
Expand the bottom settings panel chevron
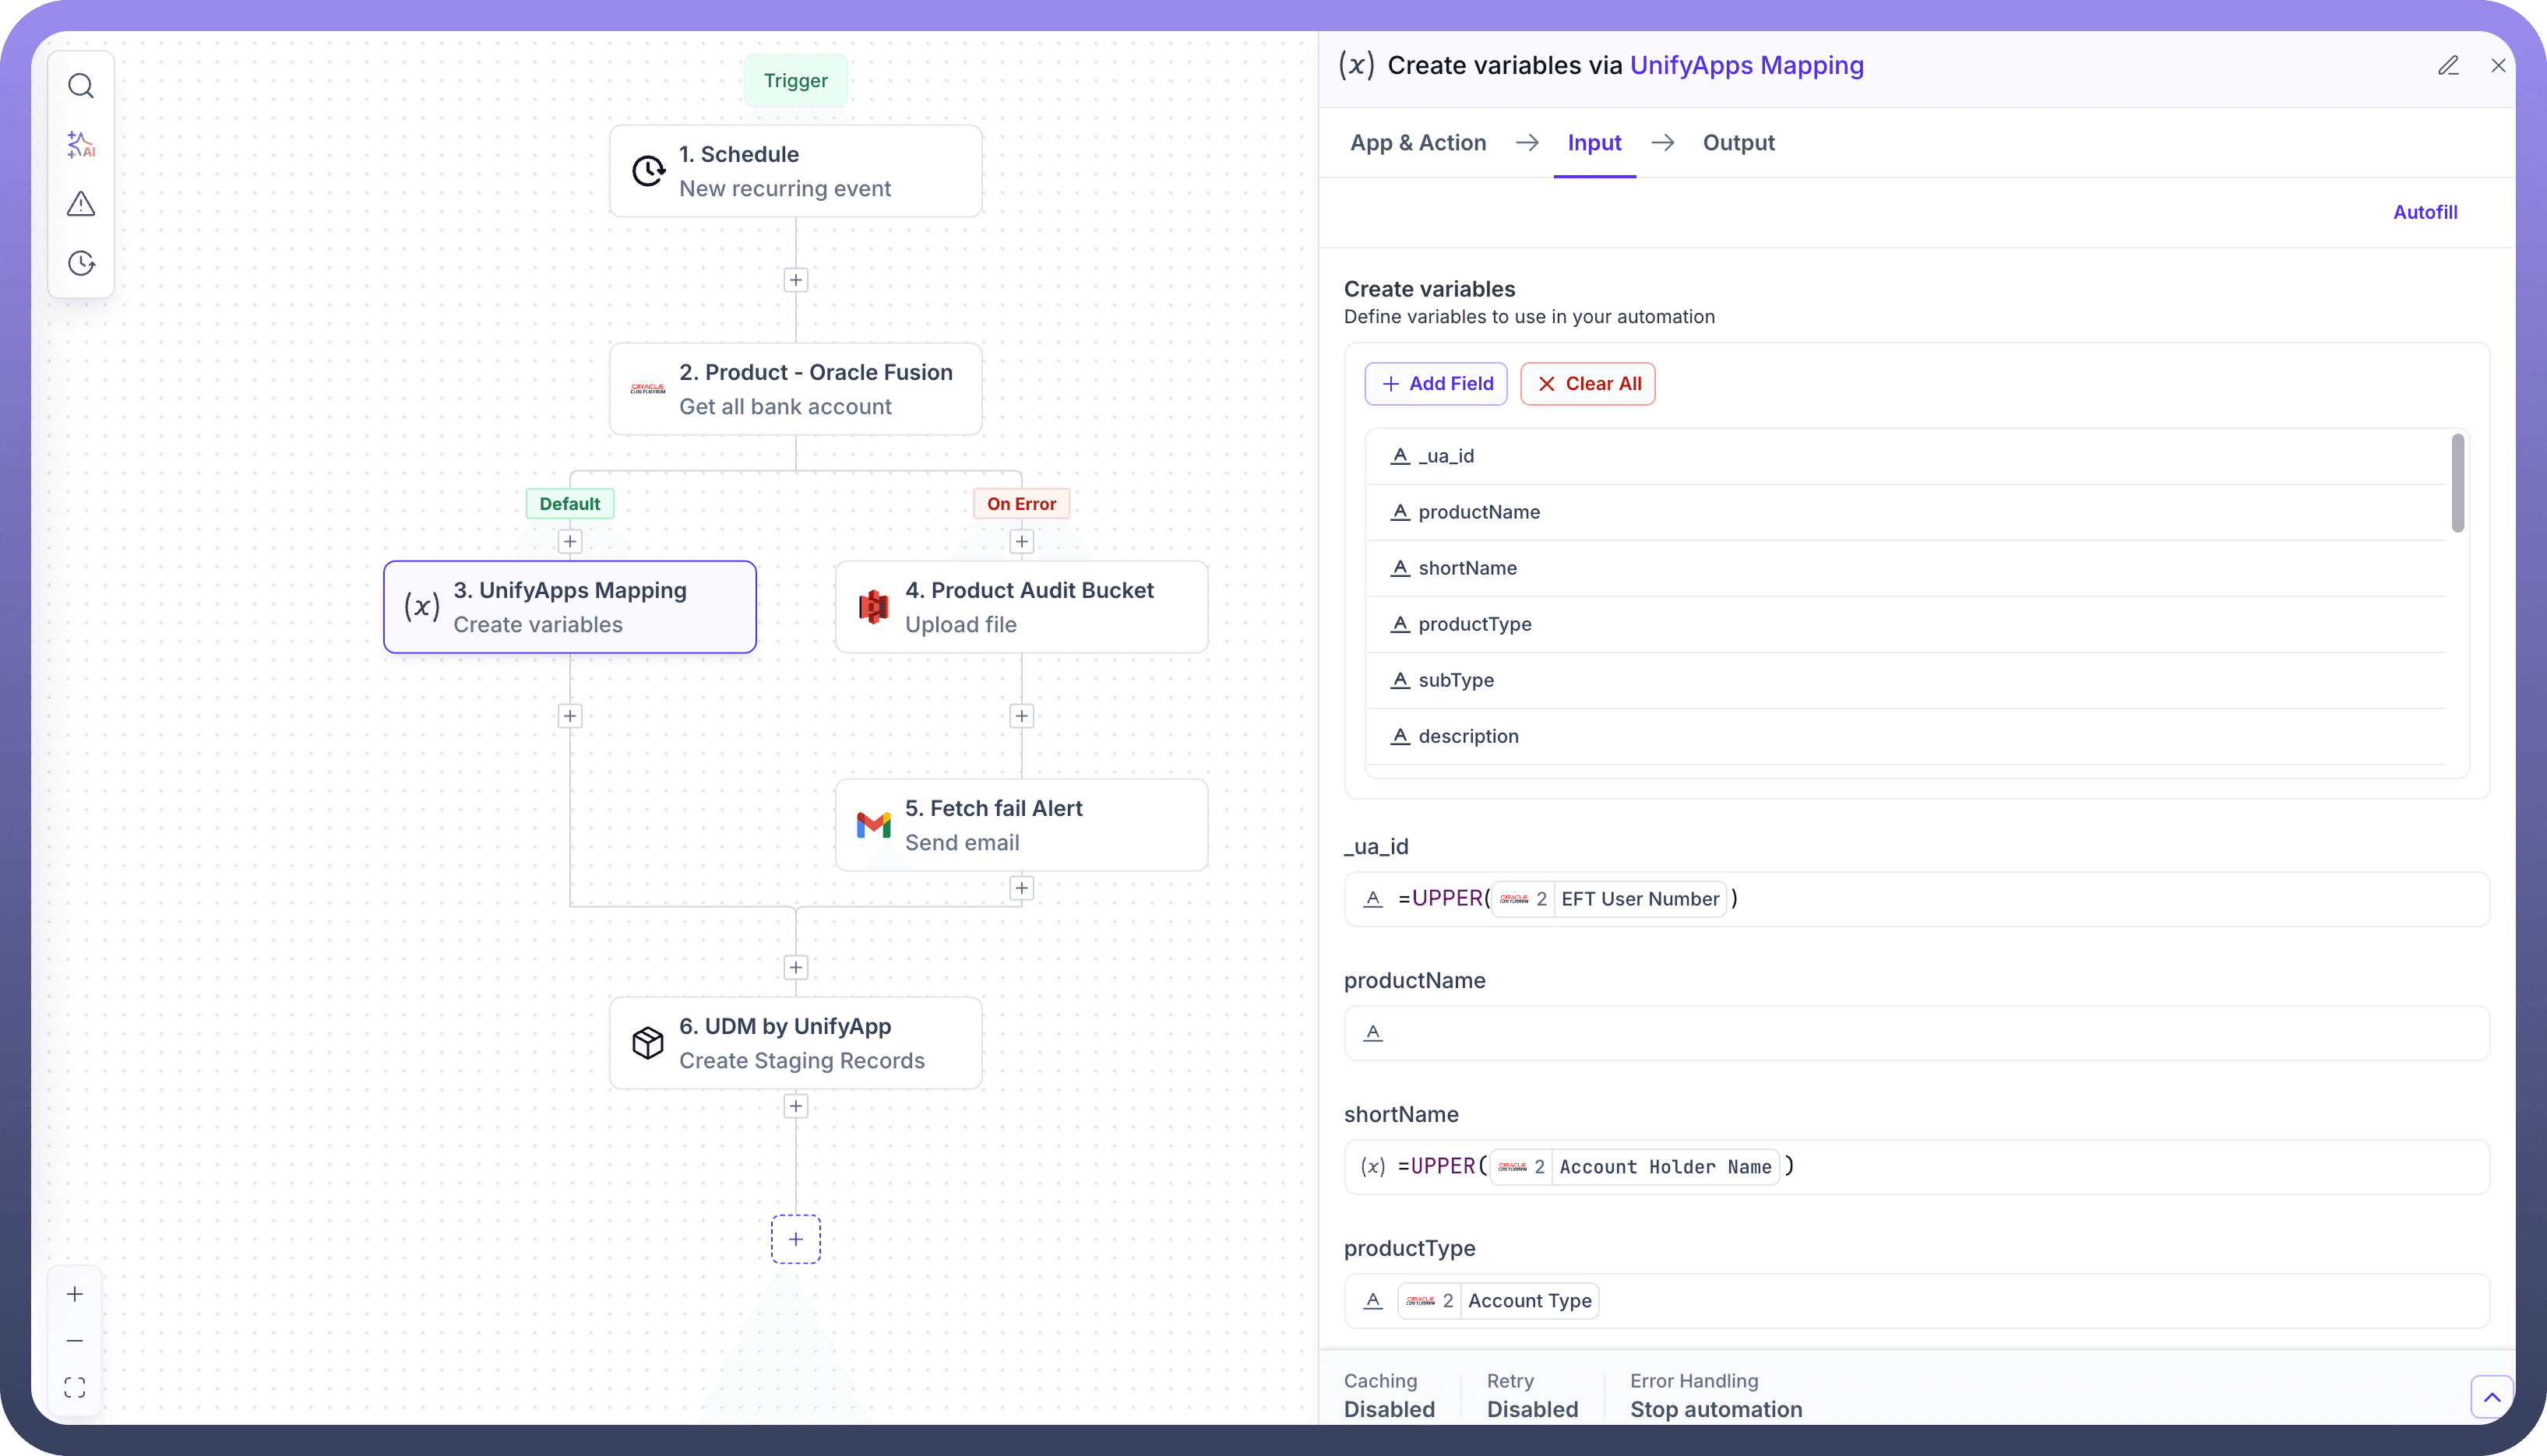point(2491,1397)
